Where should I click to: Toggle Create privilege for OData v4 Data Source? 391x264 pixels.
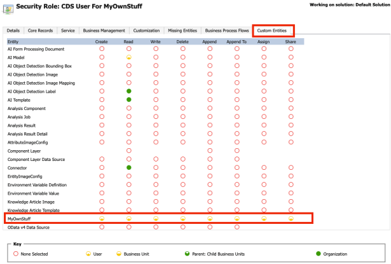tap(102, 226)
